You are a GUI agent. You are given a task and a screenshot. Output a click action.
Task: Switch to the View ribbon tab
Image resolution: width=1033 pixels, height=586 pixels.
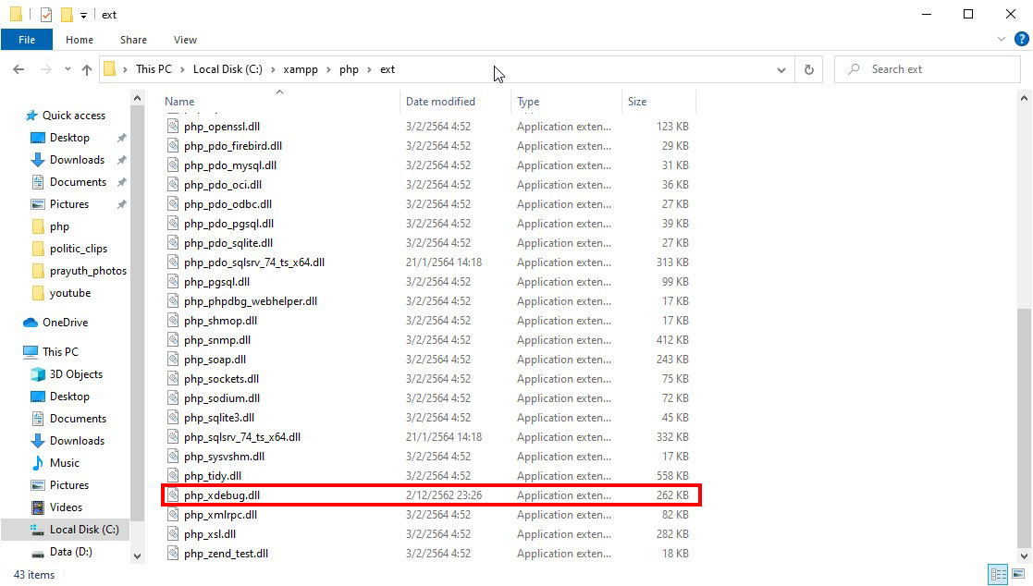(x=185, y=40)
